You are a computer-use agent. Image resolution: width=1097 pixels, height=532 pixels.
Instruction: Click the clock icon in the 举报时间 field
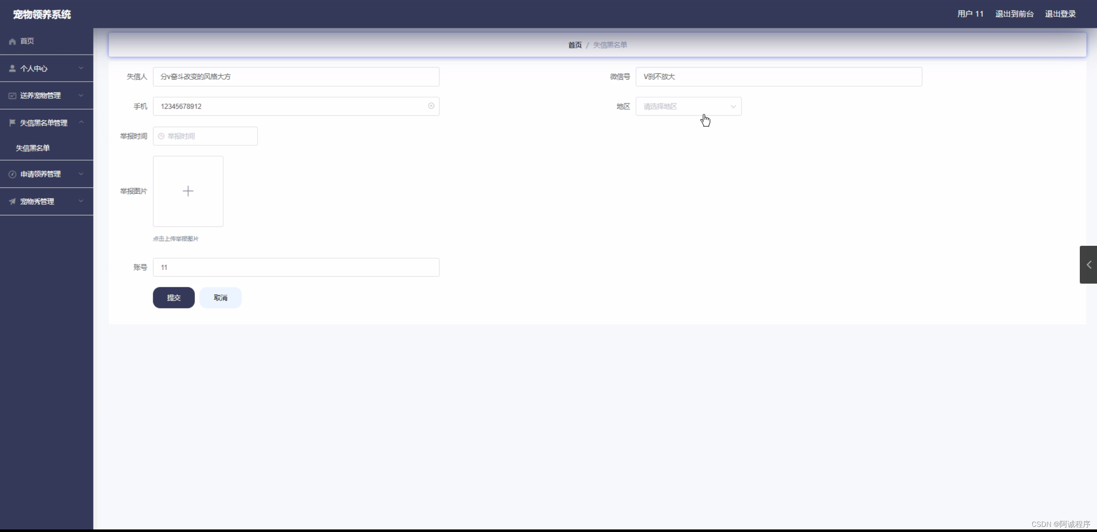(x=161, y=136)
